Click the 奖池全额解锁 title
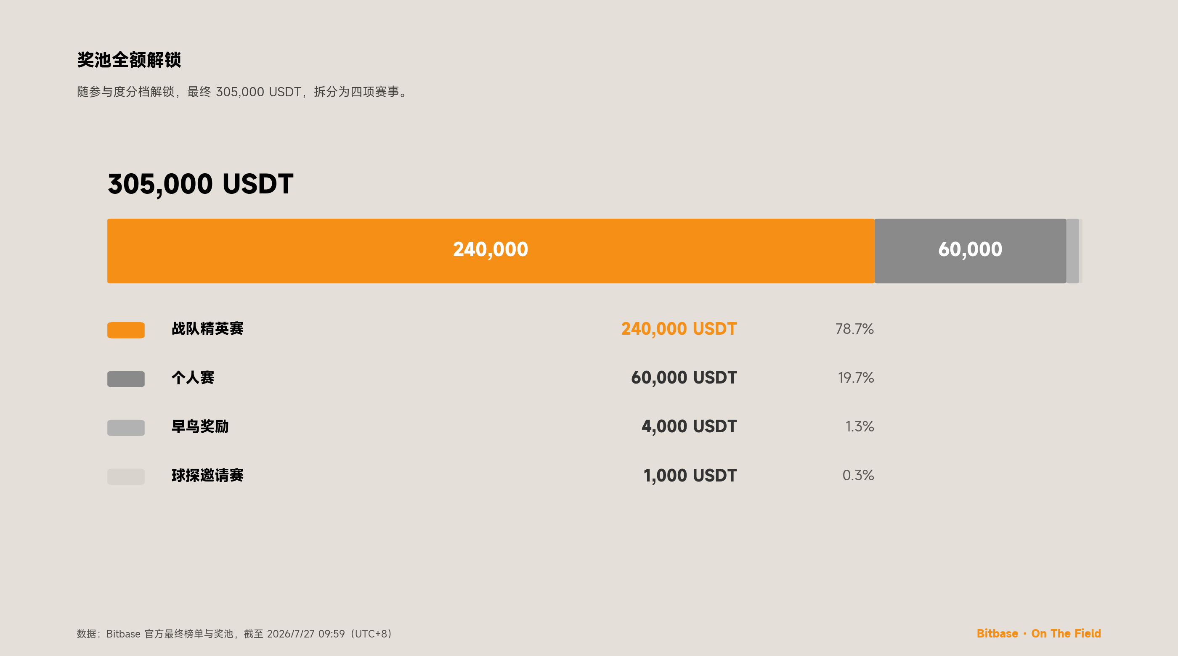The width and height of the screenshot is (1178, 656). pyautogui.click(x=129, y=59)
